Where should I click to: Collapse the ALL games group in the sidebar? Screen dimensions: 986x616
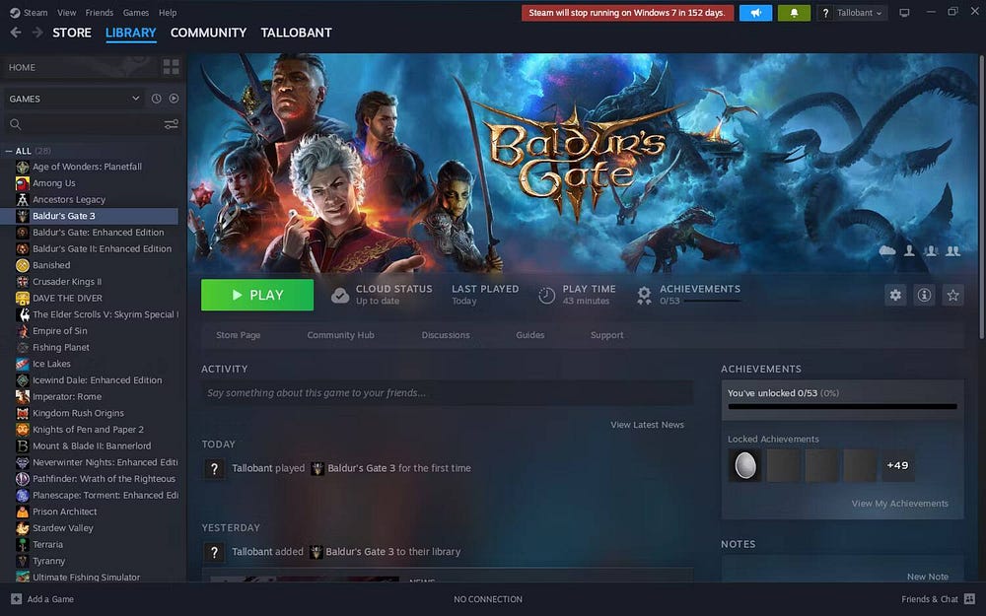tap(8, 151)
